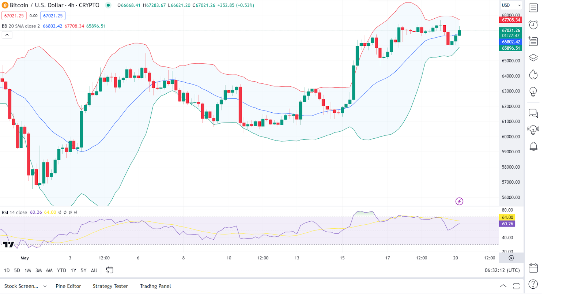Open the Help Center question icon

(x=533, y=284)
